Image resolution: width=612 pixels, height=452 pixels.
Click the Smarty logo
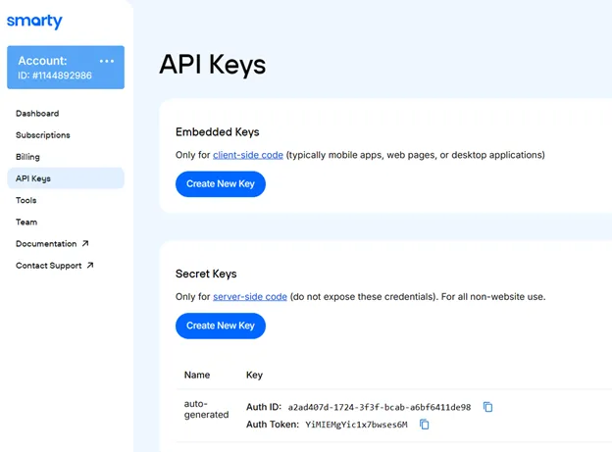[34, 22]
